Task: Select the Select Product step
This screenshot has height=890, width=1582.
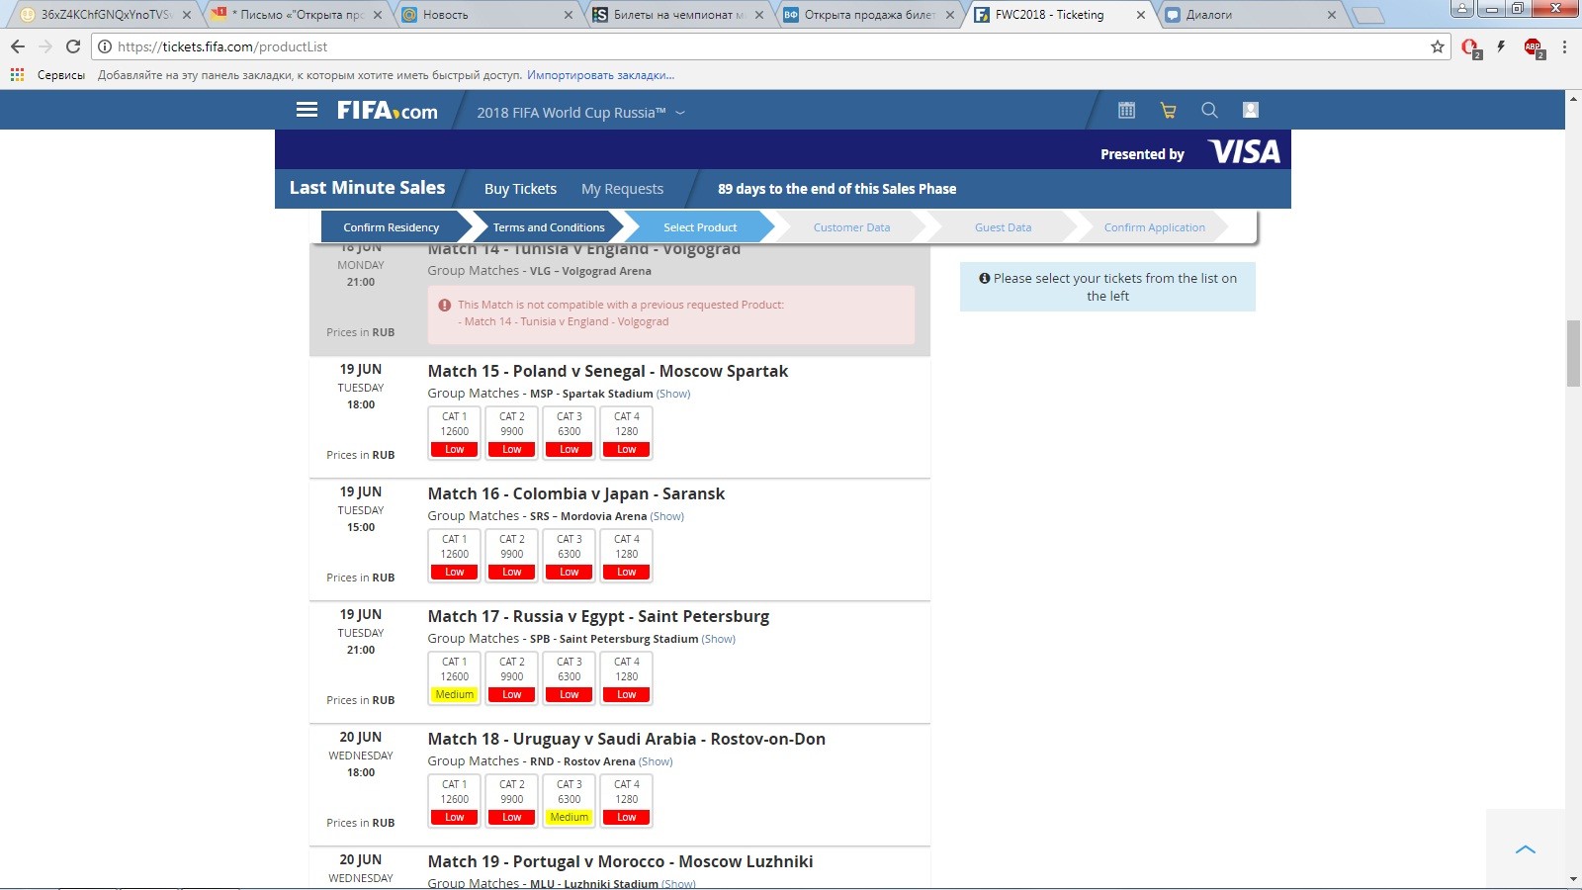Action: coord(700,226)
